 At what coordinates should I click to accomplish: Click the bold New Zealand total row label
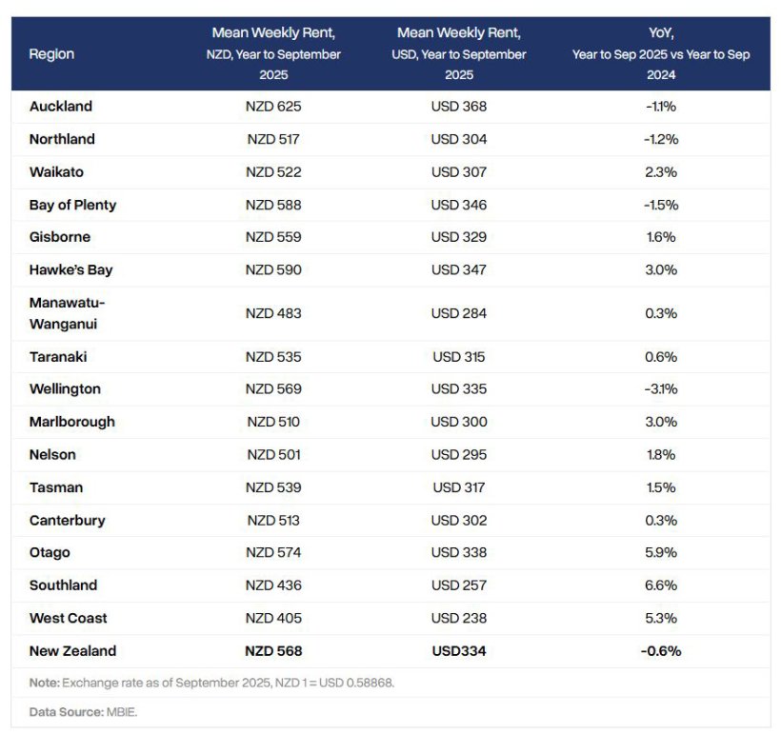pos(72,651)
